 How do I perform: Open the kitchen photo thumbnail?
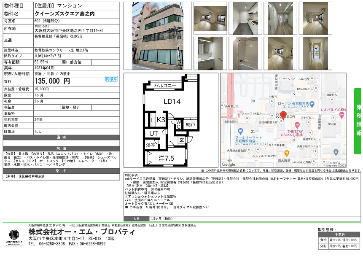(x=245, y=19)
